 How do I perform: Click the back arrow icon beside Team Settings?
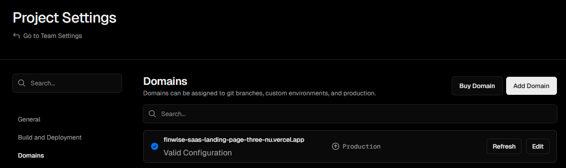coord(16,36)
